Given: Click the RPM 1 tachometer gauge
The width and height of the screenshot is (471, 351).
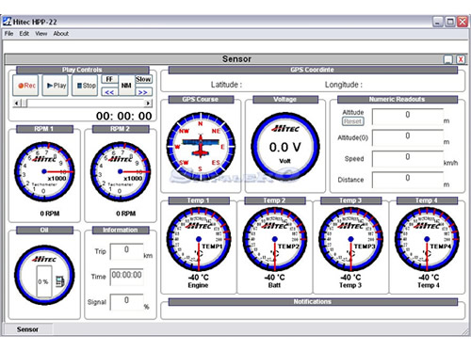Looking at the screenshot, I should (44, 171).
